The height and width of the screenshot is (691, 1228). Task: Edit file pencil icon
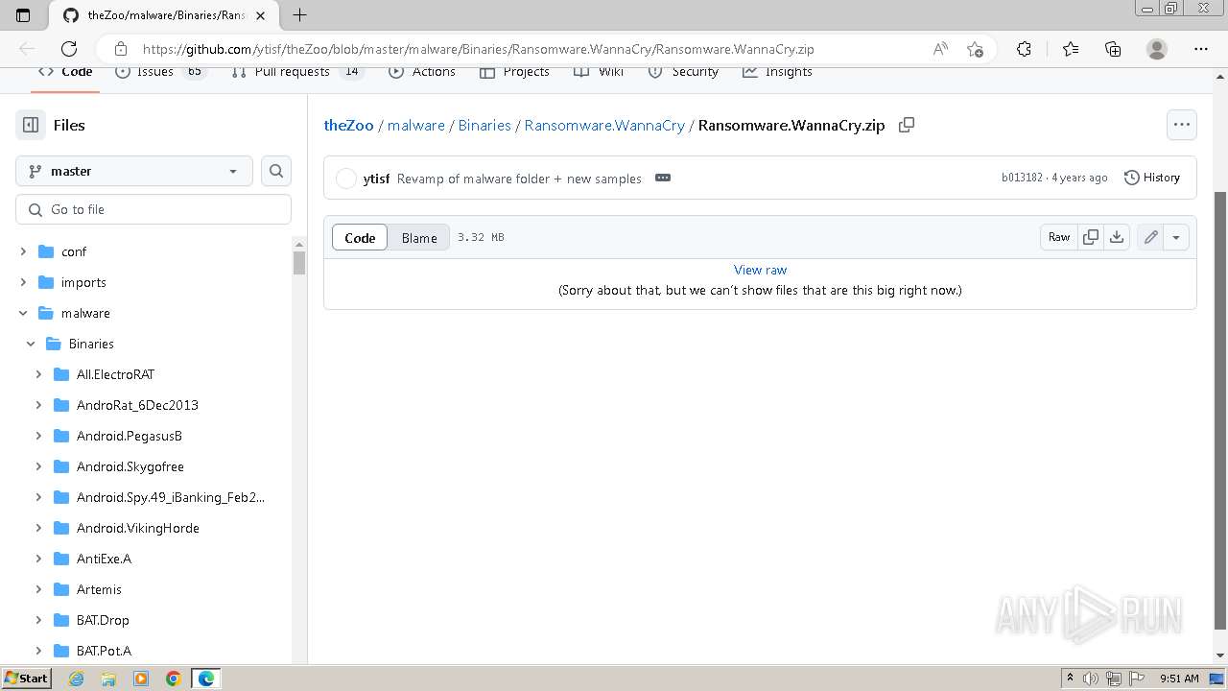(x=1150, y=237)
